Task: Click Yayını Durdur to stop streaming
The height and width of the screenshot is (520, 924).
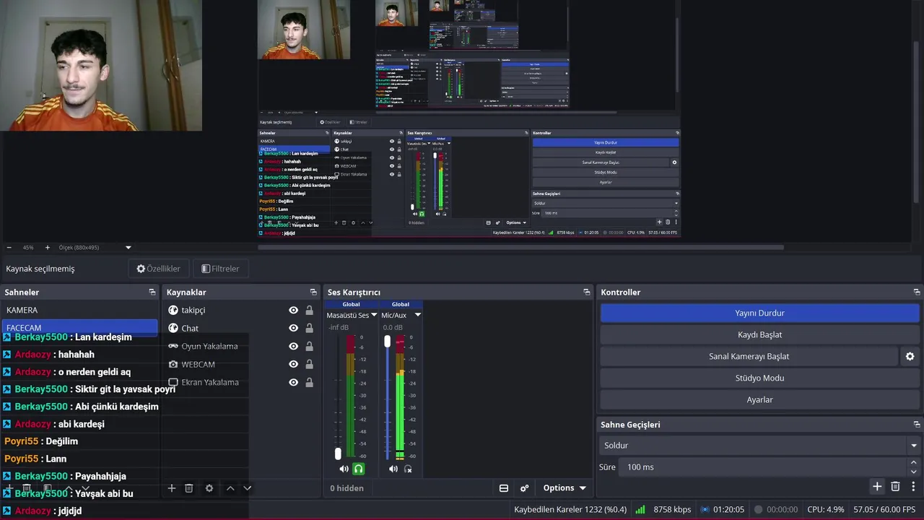Action: click(x=759, y=313)
